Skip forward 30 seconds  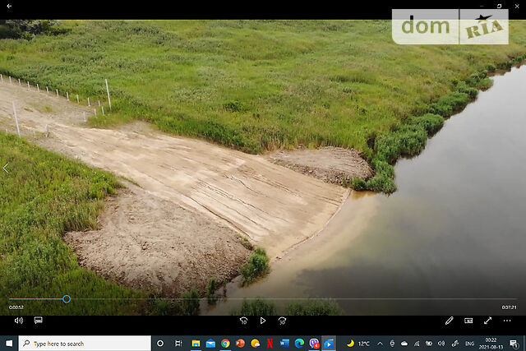[282, 321]
